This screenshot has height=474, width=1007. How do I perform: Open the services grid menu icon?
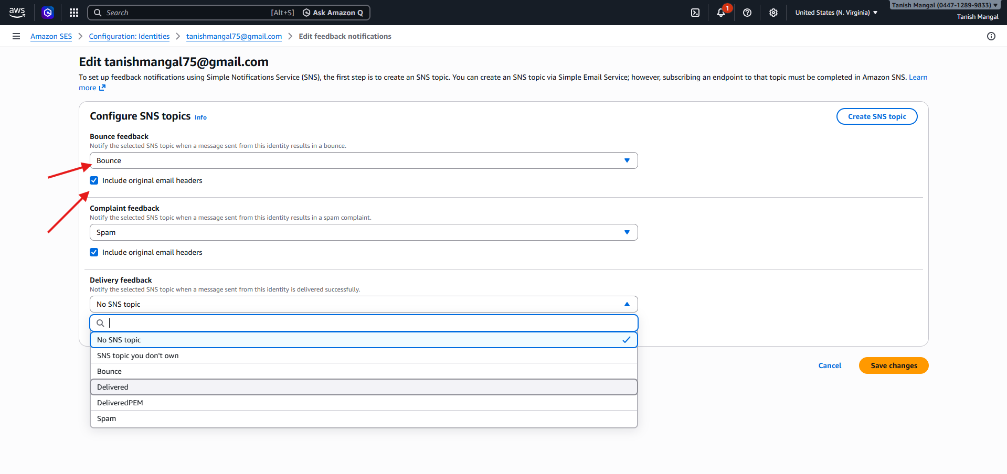tap(74, 13)
